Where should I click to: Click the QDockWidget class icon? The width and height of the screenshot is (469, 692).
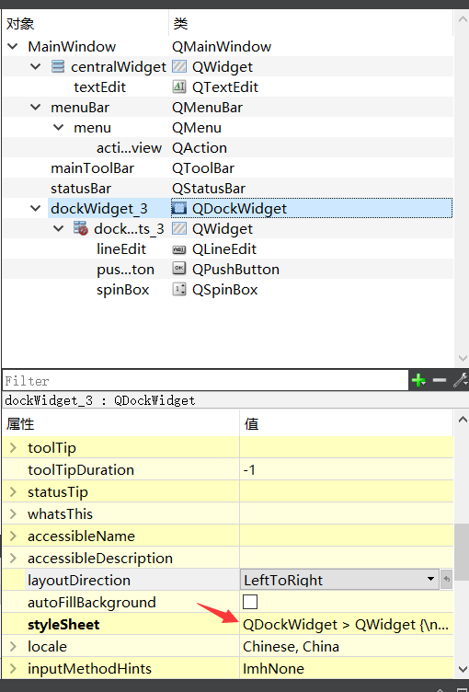[x=178, y=208]
